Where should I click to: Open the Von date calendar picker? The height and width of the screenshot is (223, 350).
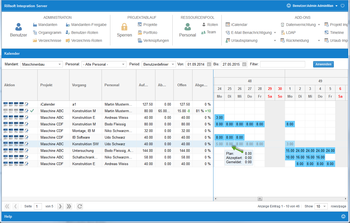point(209,64)
